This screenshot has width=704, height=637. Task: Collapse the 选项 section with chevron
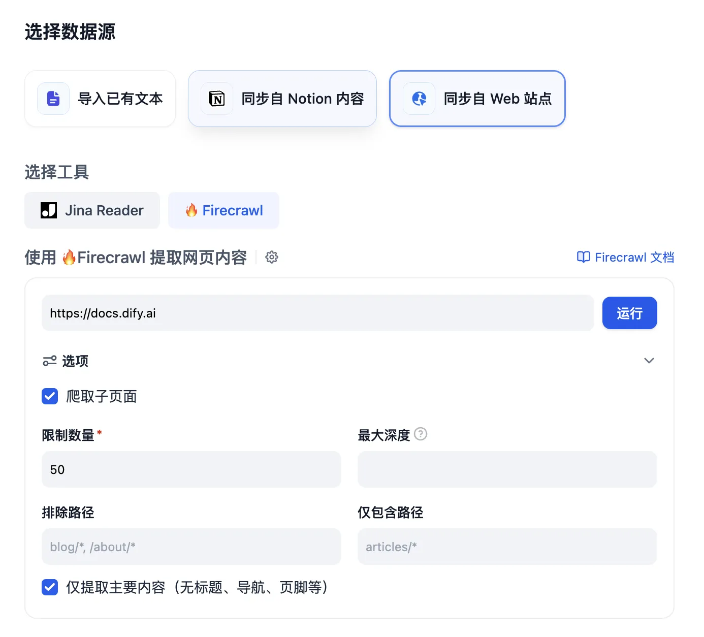tap(649, 361)
